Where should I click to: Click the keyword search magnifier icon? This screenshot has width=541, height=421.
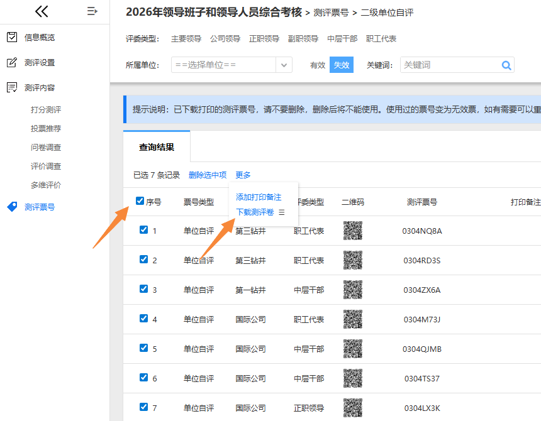coord(506,65)
